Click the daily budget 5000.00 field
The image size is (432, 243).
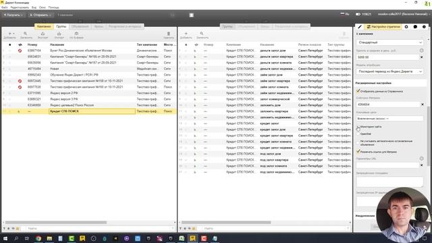tap(387, 57)
